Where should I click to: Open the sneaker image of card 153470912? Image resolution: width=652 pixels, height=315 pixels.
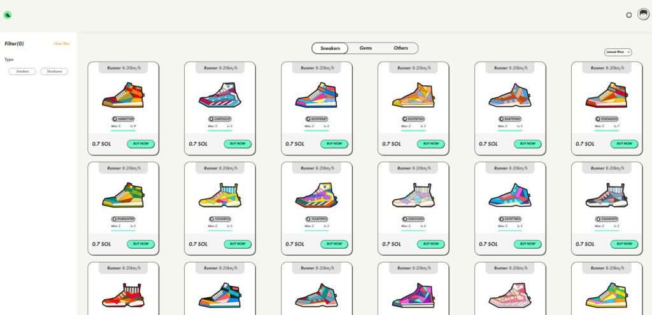pos(316,196)
